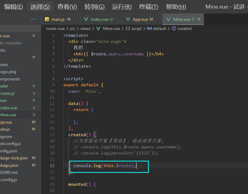Image resolution: width=248 pixels, height=194 pixels.
Task: Collapse the ews folder in explorer
Action: point(20,100)
